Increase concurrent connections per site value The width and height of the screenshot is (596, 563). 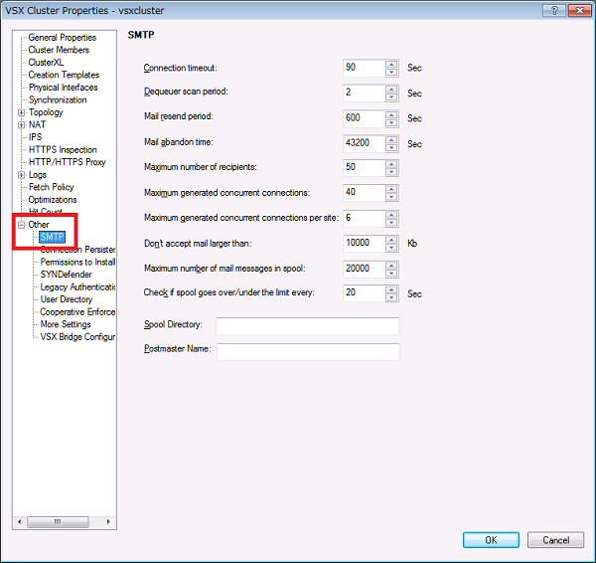391,215
